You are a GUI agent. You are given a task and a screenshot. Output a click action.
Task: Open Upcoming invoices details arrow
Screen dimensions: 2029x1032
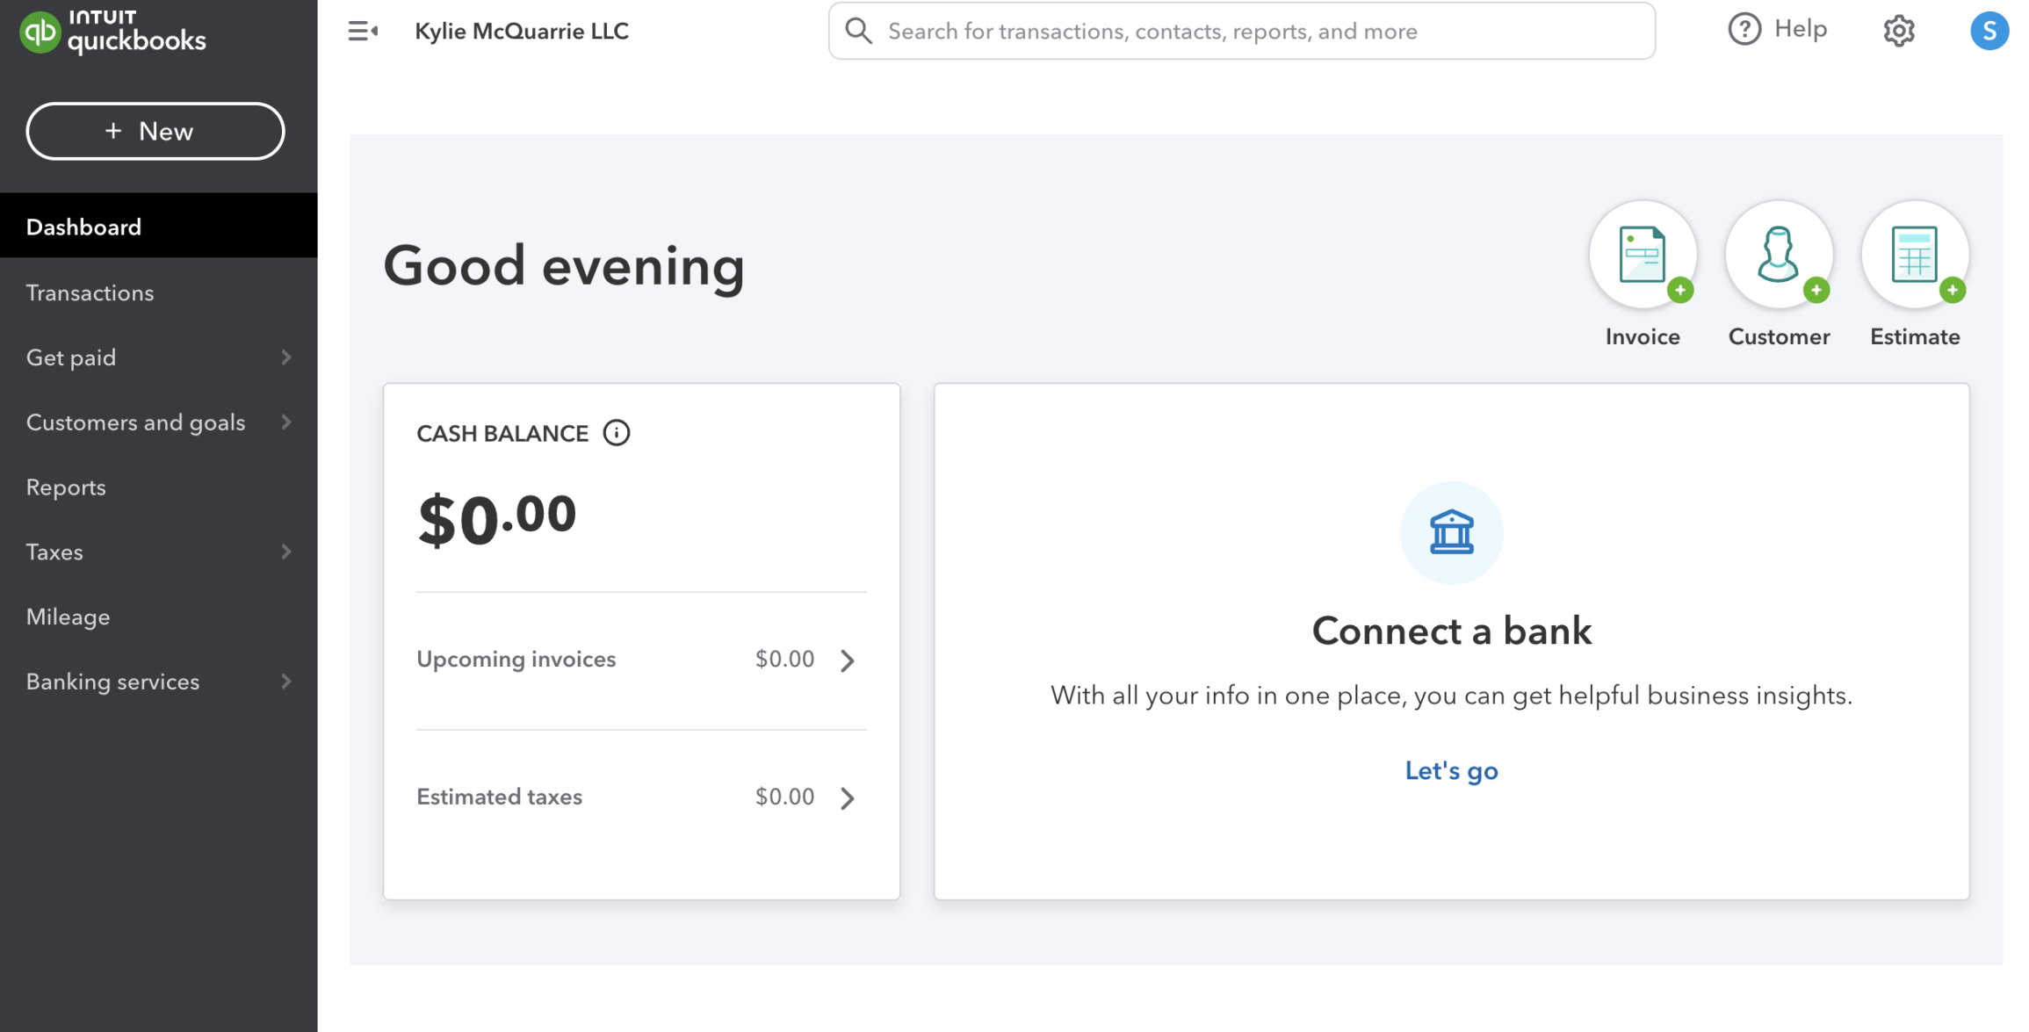847,660
